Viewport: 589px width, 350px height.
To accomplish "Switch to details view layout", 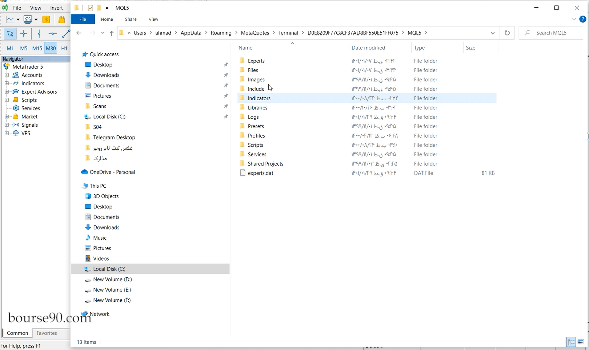I will click(571, 342).
